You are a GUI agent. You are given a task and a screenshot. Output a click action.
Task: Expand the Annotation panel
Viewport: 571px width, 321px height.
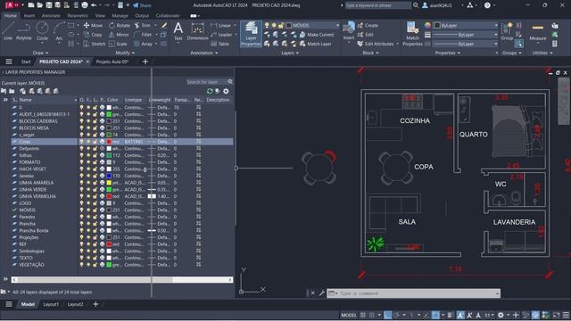(204, 53)
